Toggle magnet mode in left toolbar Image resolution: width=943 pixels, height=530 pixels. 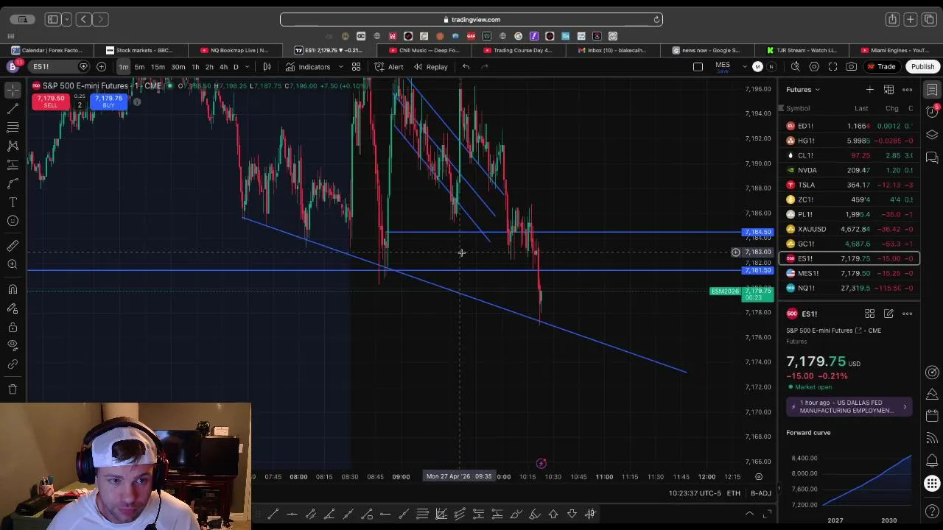(x=13, y=289)
